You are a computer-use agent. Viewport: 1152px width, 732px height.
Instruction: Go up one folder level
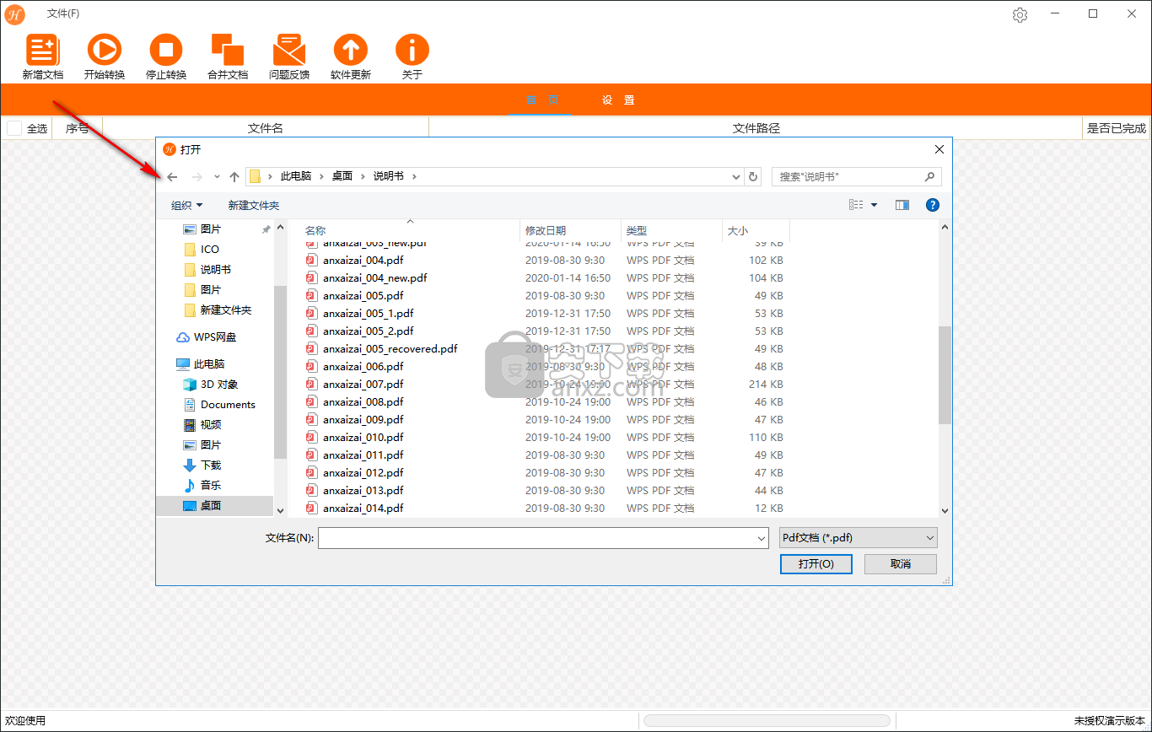pos(234,177)
